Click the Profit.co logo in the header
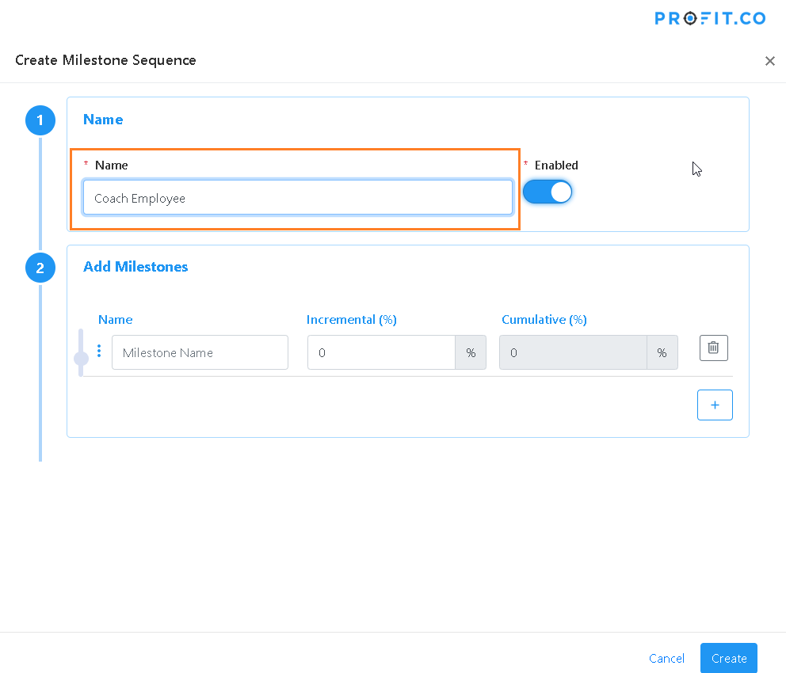Viewport: 786px width, 673px height. tap(710, 18)
